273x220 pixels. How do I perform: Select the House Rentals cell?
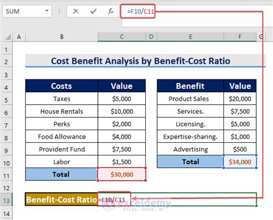(62, 111)
